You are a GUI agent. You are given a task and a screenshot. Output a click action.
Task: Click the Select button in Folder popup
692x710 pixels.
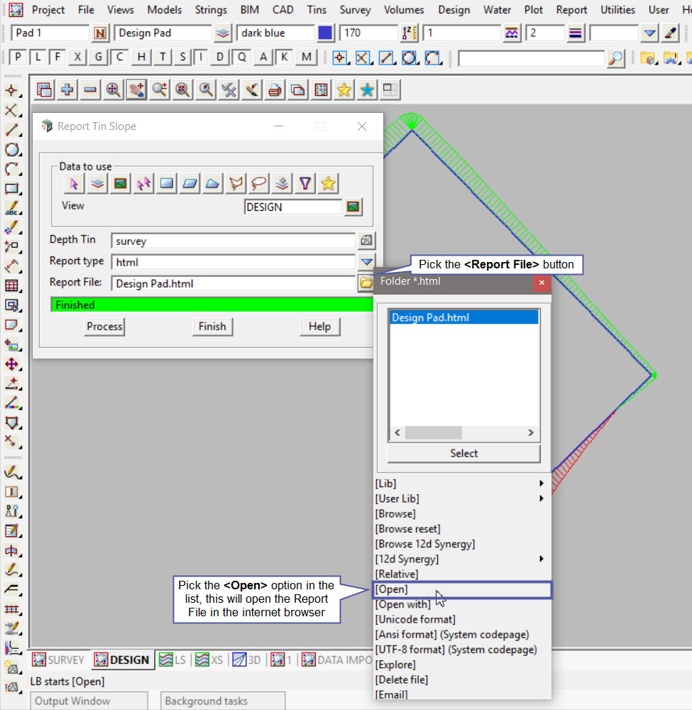[464, 454]
